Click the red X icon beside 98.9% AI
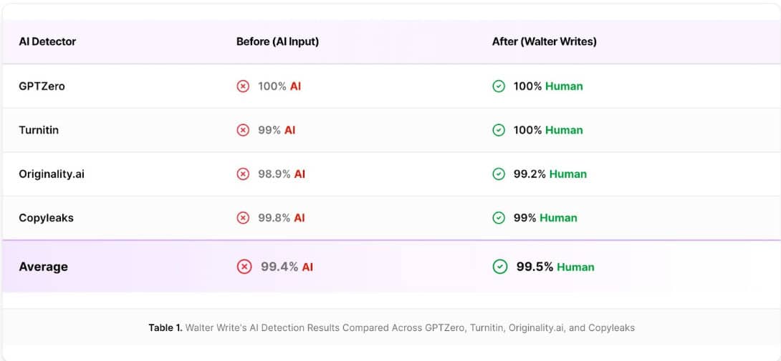The image size is (781, 361). pyautogui.click(x=243, y=174)
